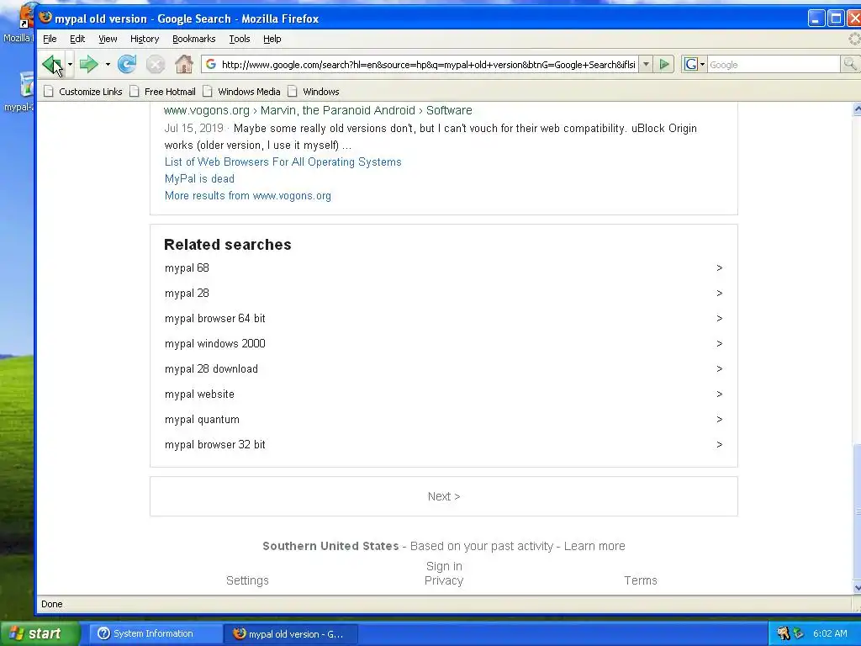Click 'More results from www.vogons.org'
The image size is (861, 646).
point(248,195)
